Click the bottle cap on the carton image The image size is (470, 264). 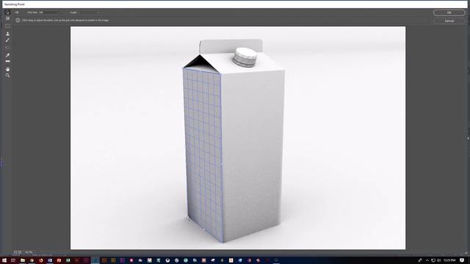coord(245,57)
